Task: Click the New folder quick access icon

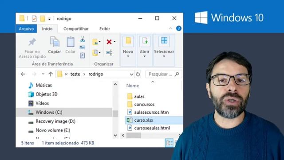Action: coord(43,19)
